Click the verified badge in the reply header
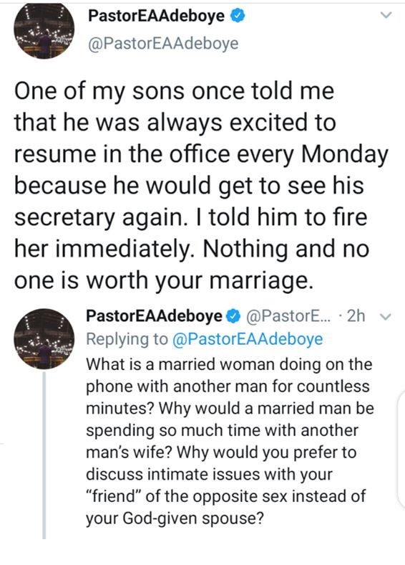 pos(233,316)
